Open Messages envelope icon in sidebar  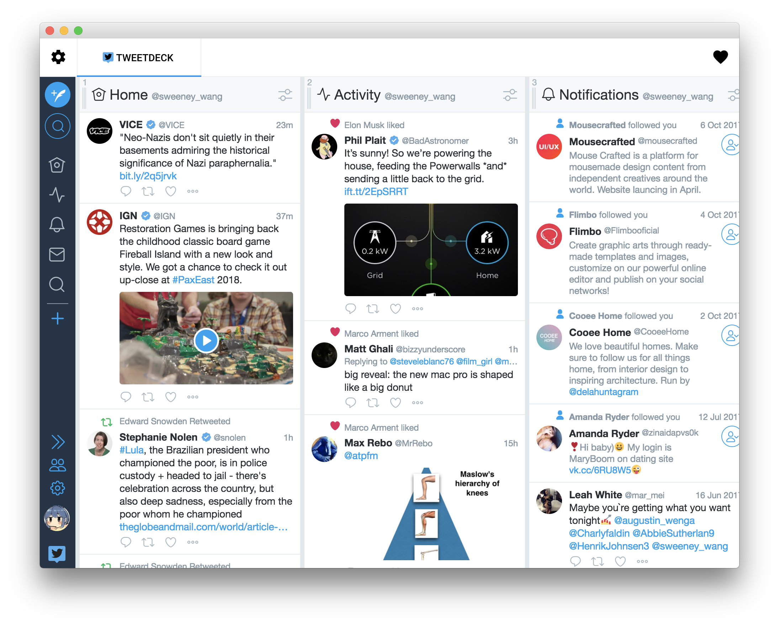point(57,254)
